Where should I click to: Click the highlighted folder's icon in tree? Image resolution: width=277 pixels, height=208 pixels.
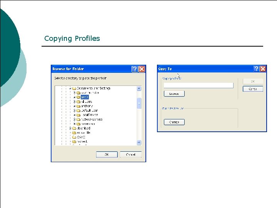[x=78, y=97]
